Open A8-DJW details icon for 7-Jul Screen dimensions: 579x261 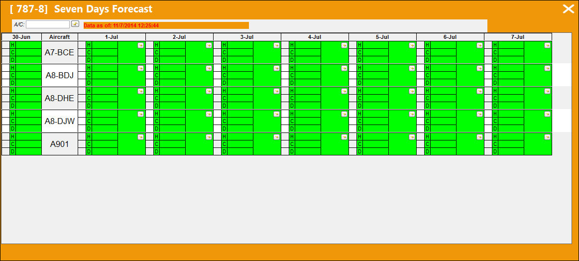548,114
